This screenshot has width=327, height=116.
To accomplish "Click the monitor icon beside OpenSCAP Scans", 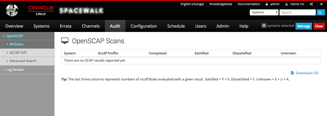I will (65, 41).
